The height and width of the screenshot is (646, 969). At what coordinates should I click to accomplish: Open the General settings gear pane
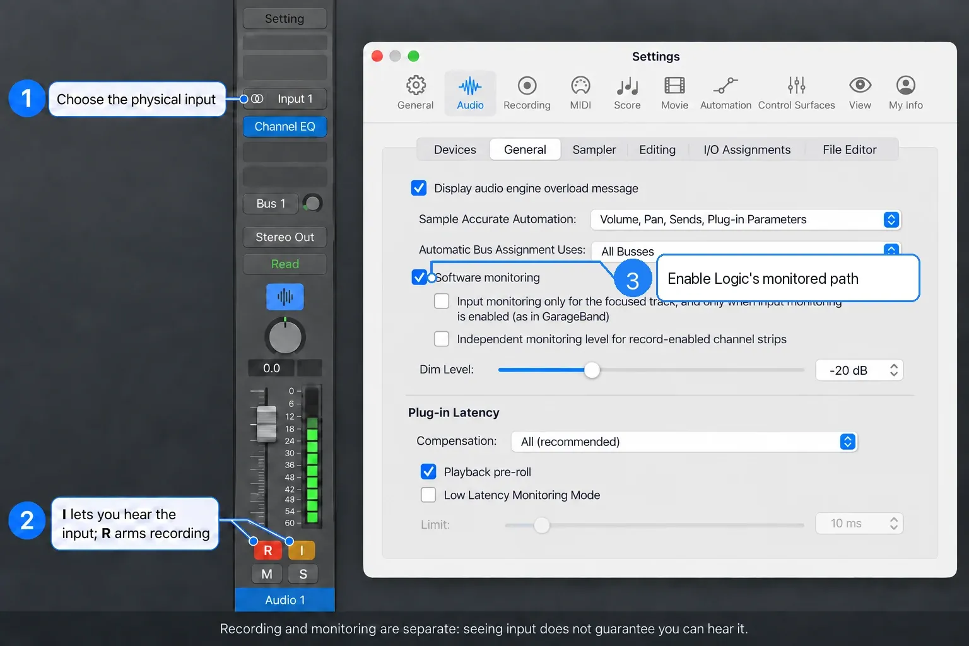[415, 93]
